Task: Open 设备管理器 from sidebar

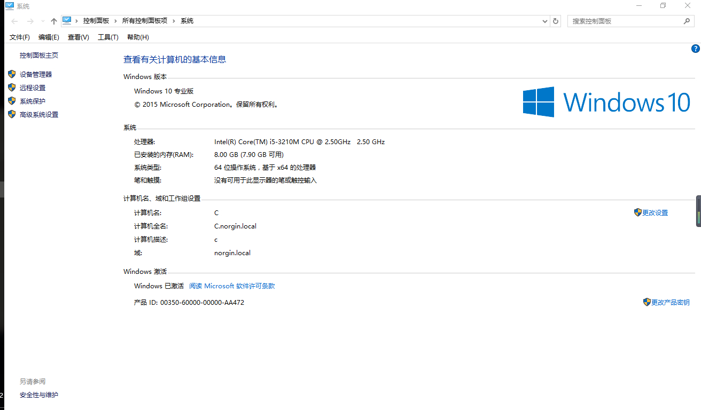Action: pos(36,75)
